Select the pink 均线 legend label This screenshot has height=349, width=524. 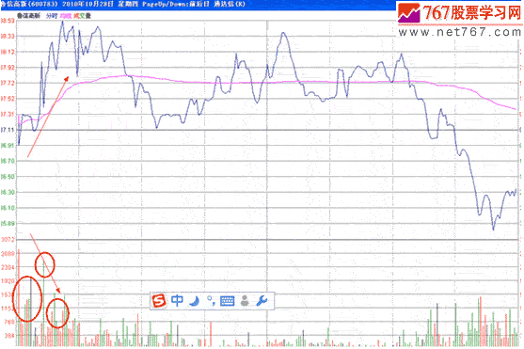pyautogui.click(x=66, y=16)
